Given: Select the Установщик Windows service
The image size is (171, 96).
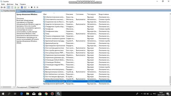Looking at the screenshot, I should click(77, 62).
